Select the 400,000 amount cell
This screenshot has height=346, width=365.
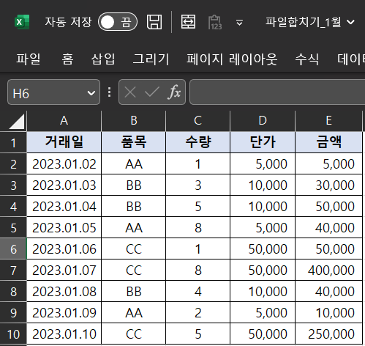[x=328, y=270]
